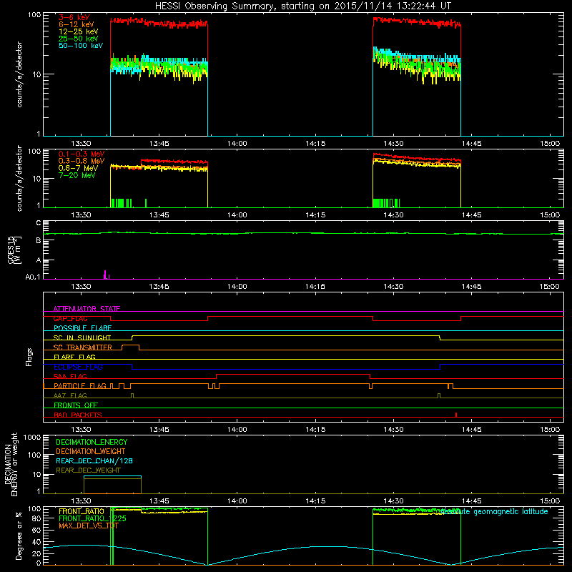Viewport: 572px width, 572px height.
Task: Click the GOES15 W m-2 axis label
Action: pyautogui.click(x=14, y=250)
